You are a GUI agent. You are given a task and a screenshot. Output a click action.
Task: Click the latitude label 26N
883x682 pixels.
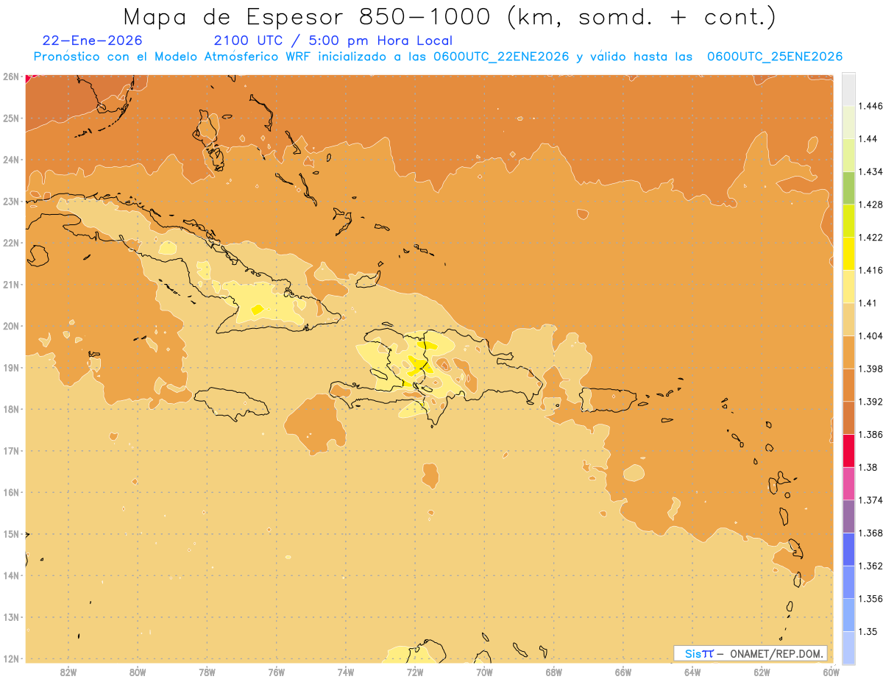[10, 77]
